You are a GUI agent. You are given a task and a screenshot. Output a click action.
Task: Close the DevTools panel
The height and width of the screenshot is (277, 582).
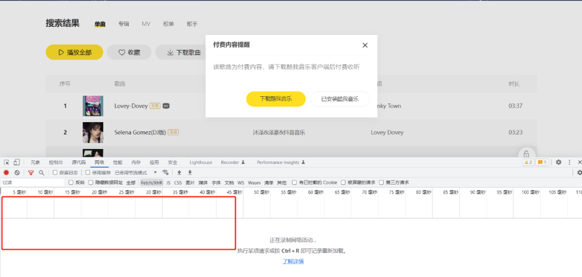click(579, 162)
